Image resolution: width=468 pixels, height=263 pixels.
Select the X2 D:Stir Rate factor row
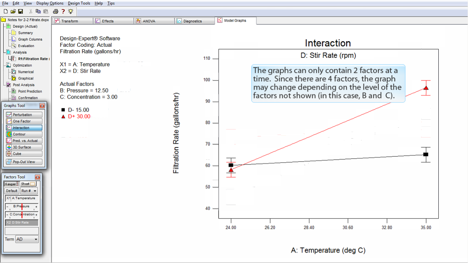22,223
